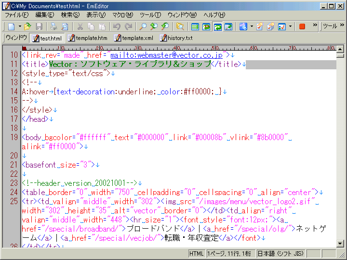Click the Cut scissors icon

point(80,27)
